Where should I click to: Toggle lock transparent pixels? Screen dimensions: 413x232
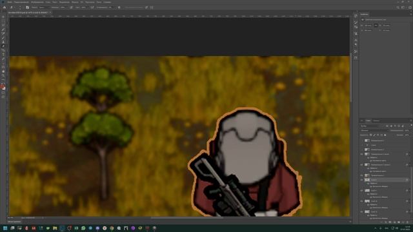(x=370, y=135)
